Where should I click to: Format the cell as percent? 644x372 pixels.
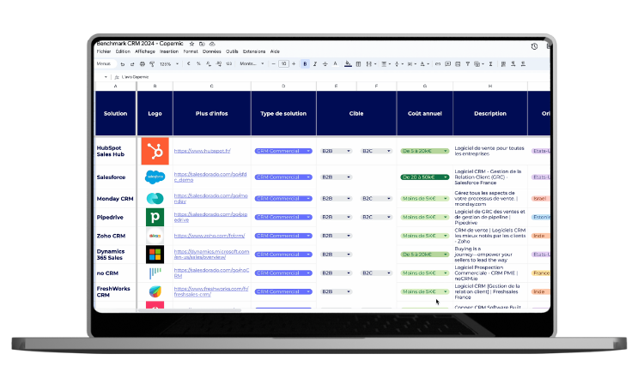[x=198, y=64]
